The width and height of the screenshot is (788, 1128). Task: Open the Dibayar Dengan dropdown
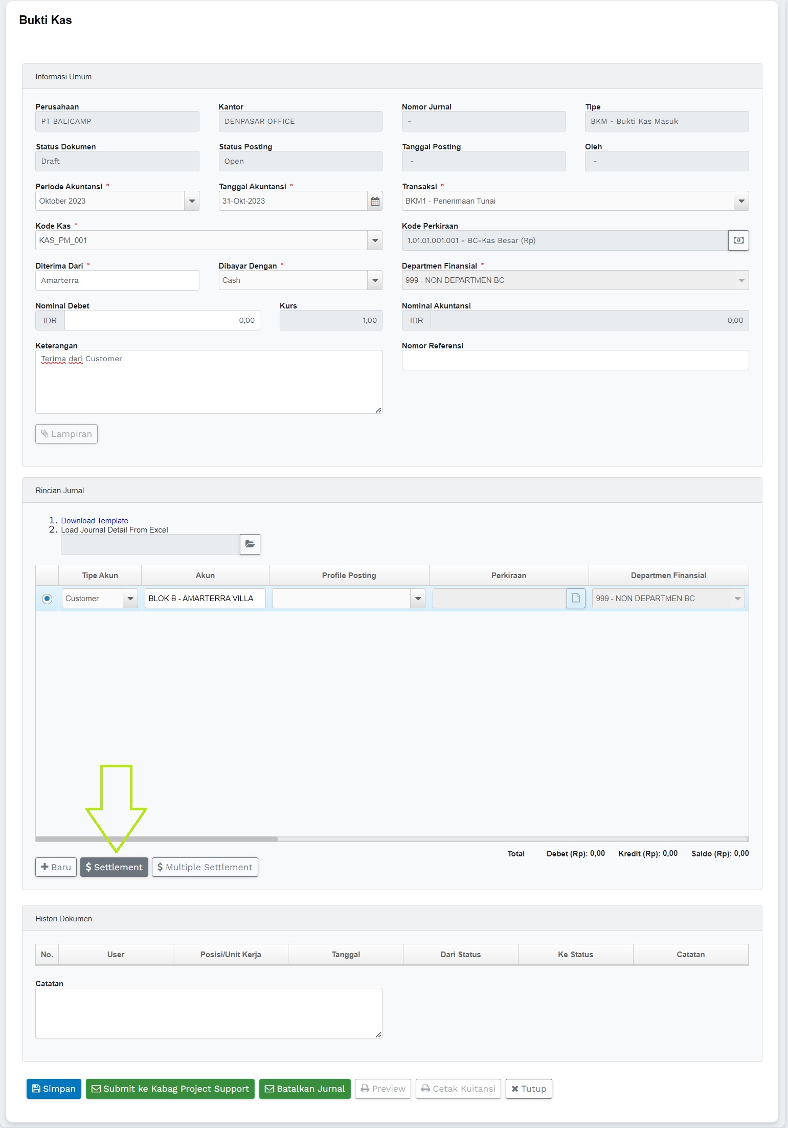pyautogui.click(x=375, y=280)
